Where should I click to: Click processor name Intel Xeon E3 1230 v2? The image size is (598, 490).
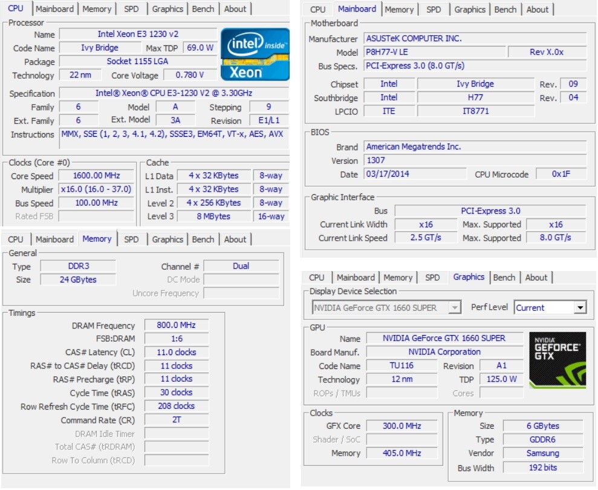[138, 34]
